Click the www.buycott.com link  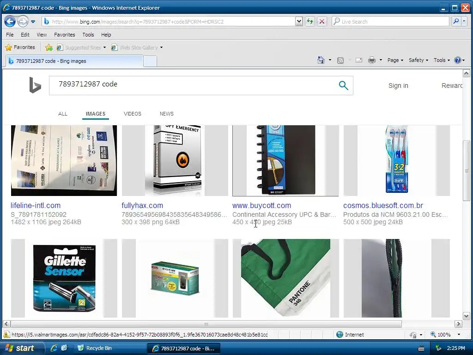(261, 206)
